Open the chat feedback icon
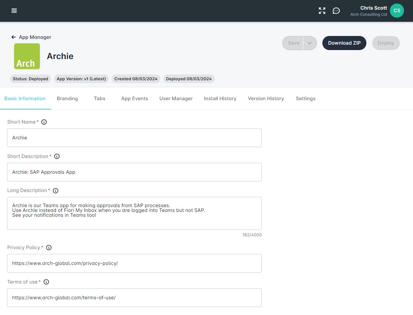The image size is (413, 315). tap(336, 11)
